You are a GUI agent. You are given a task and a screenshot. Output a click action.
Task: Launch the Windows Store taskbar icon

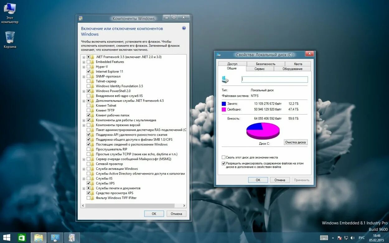(x=22, y=237)
